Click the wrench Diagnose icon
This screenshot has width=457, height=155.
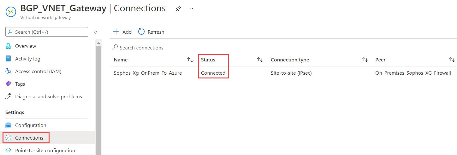pyautogui.click(x=9, y=96)
